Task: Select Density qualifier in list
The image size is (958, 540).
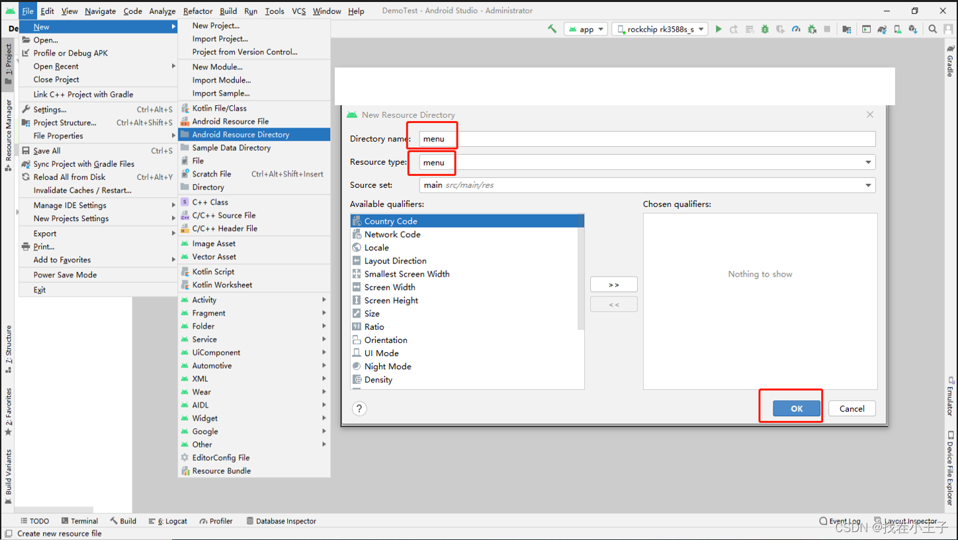Action: click(x=464, y=380)
